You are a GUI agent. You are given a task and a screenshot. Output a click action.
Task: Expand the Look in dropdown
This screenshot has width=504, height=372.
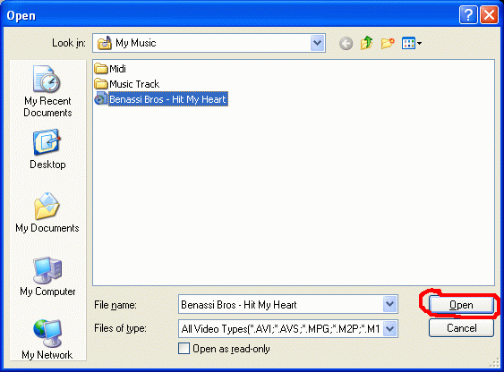coord(317,43)
